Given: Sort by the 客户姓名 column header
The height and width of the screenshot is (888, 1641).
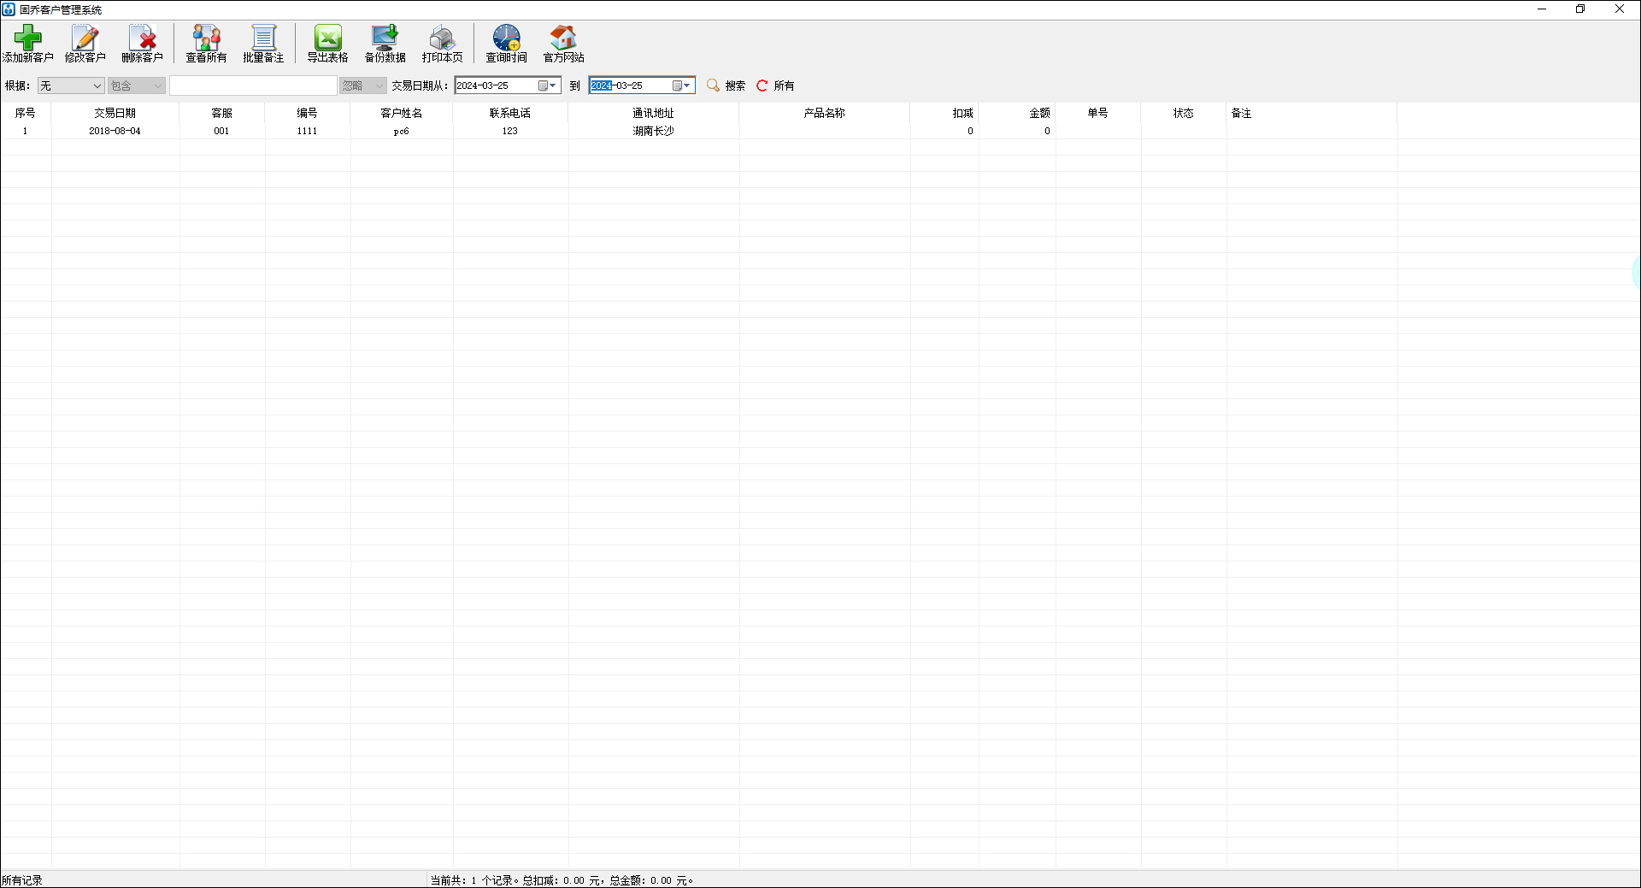Looking at the screenshot, I should [x=402, y=113].
